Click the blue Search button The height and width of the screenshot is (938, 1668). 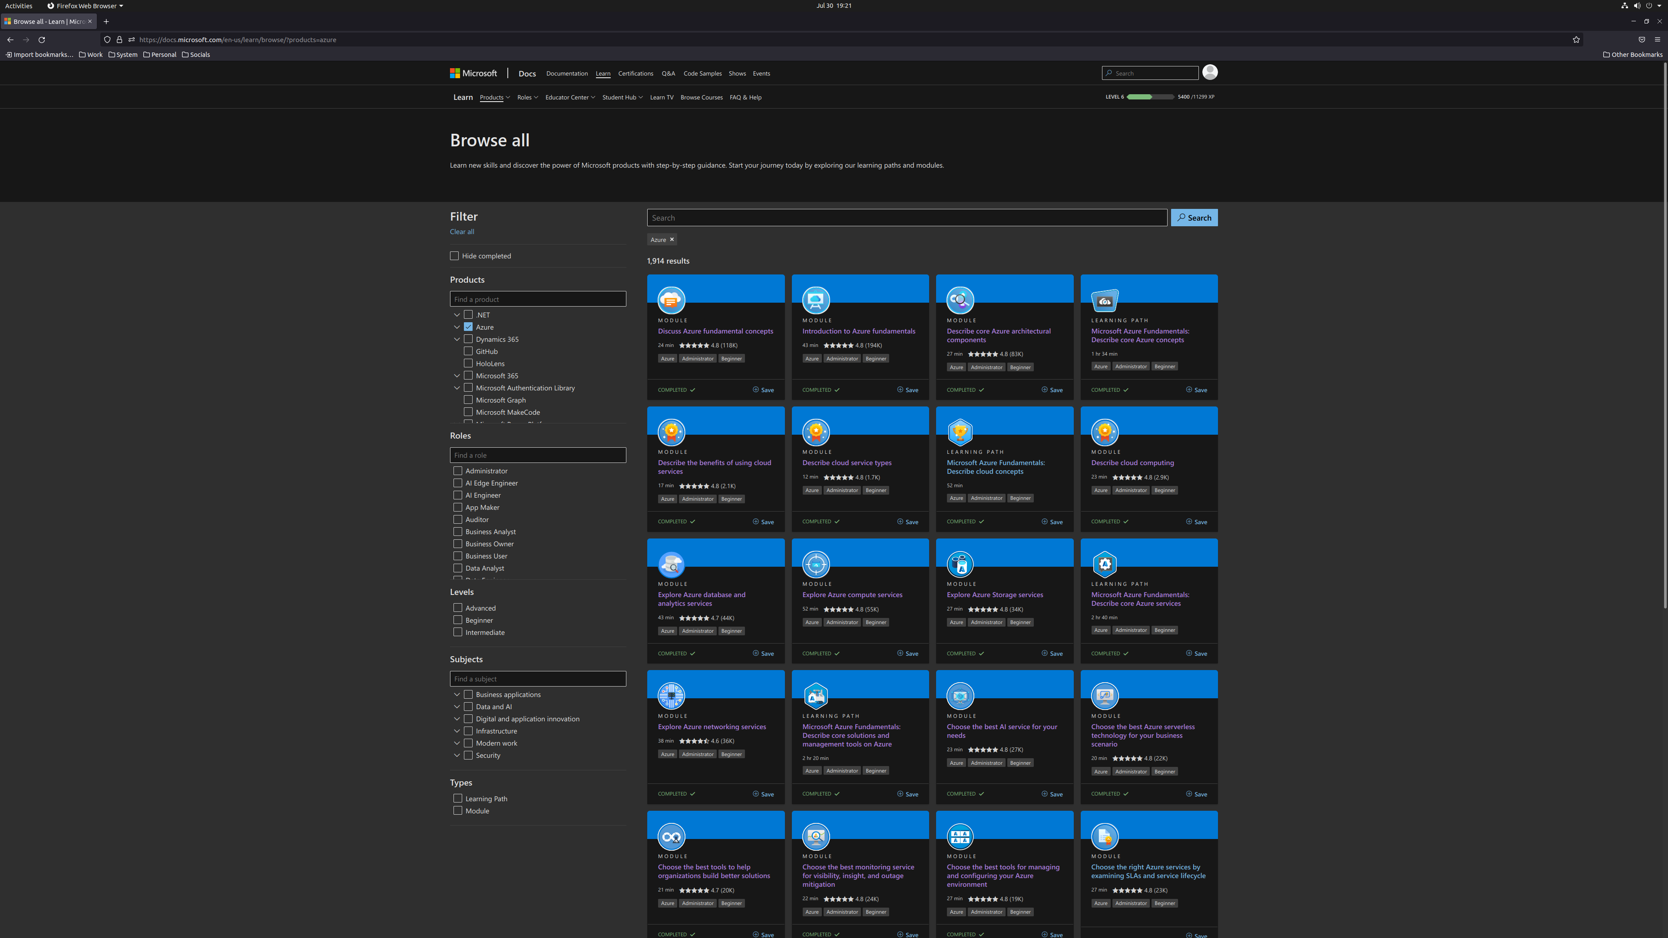click(x=1194, y=218)
